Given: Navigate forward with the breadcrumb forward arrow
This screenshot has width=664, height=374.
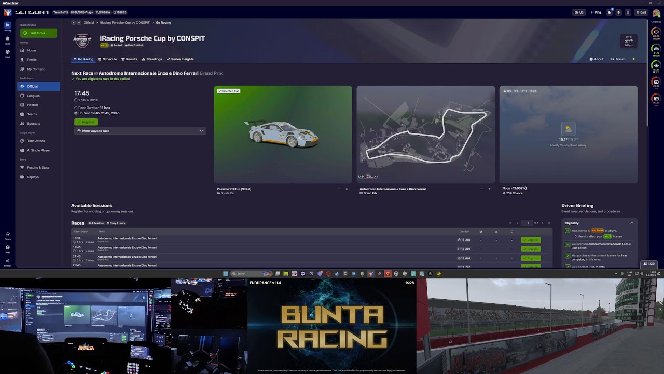Looking at the screenshot, I should click(79, 22).
